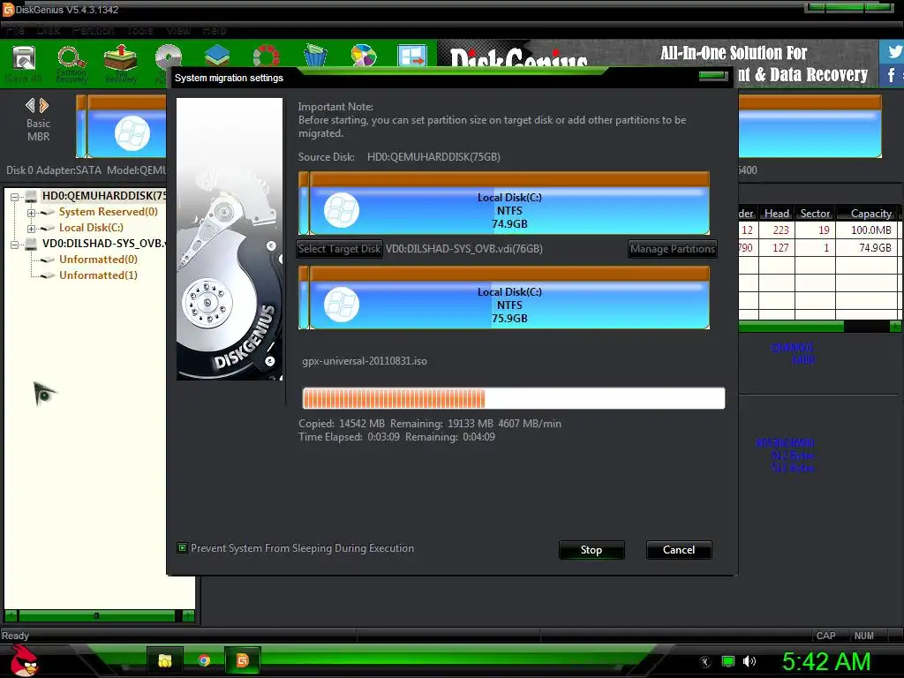The image size is (904, 678).
Task: Click the VD0 virtual disk icon in tree
Action: click(x=31, y=244)
